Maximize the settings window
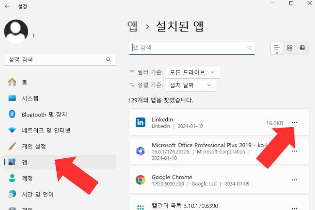 pos(291,3)
